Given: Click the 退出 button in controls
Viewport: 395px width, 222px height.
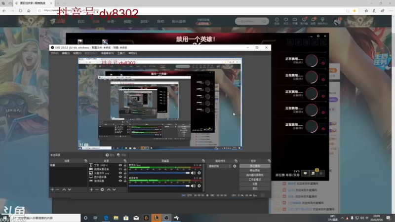Looking at the screenshot, I should click(255, 188).
